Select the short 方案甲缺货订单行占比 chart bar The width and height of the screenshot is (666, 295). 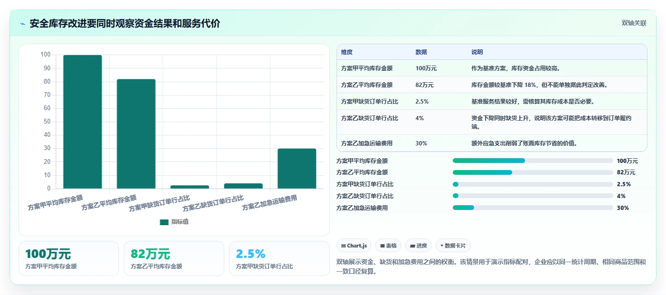tap(189, 187)
